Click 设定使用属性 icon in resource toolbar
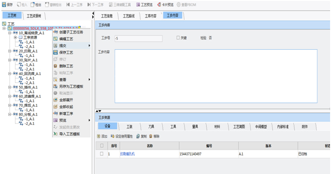Viewport: 332px width, 174px height. (x=113, y=136)
